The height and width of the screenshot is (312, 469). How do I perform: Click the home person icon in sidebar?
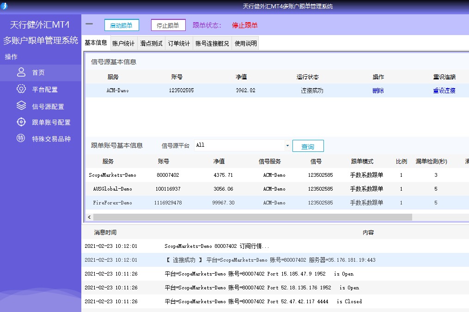(x=21, y=72)
